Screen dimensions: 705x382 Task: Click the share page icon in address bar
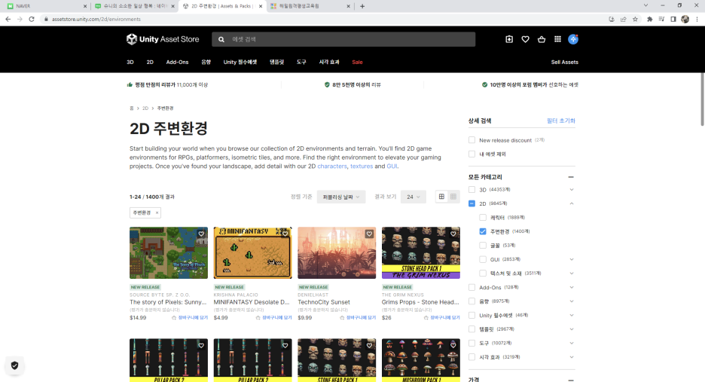[623, 19]
